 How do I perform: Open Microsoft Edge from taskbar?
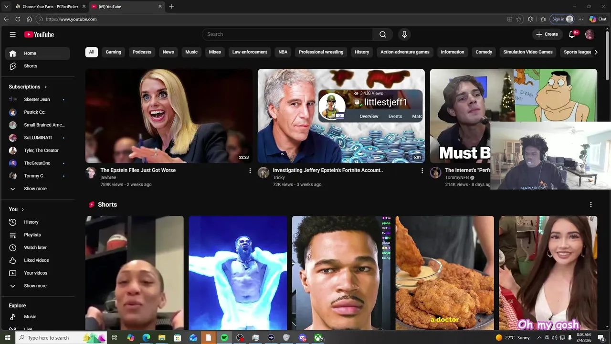coord(146,338)
